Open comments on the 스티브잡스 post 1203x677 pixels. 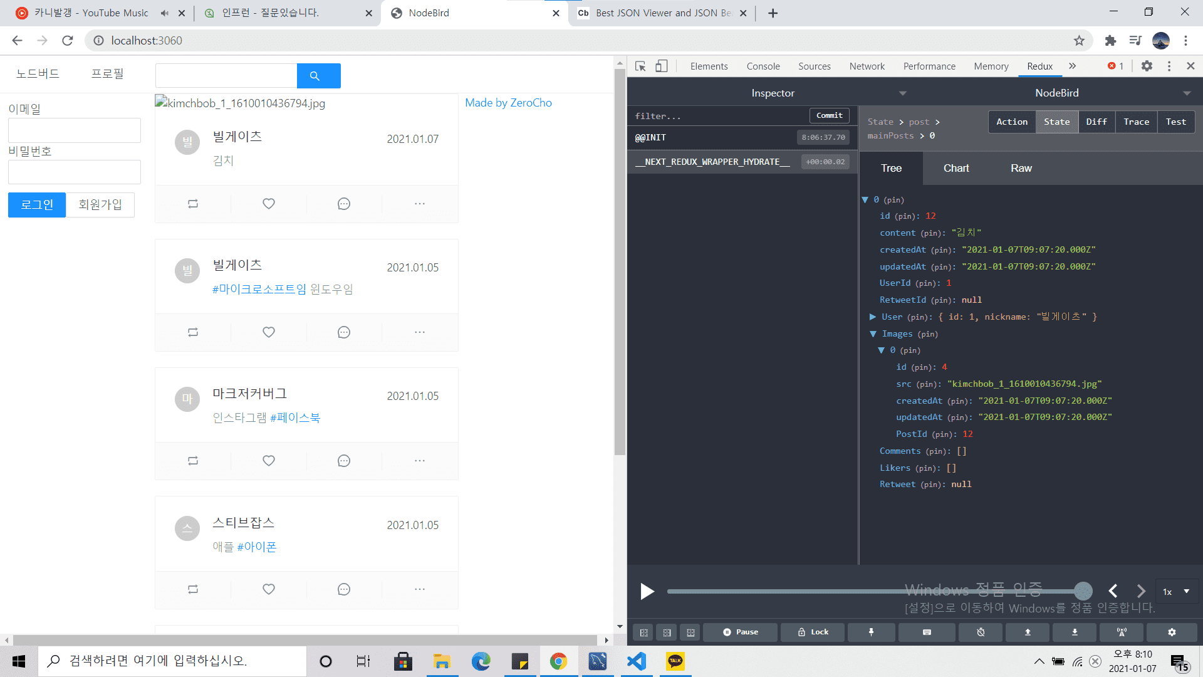344,589
